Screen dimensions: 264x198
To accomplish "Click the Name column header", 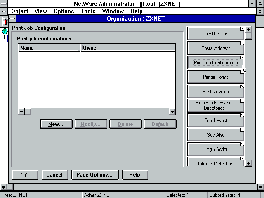I will click(49, 48).
